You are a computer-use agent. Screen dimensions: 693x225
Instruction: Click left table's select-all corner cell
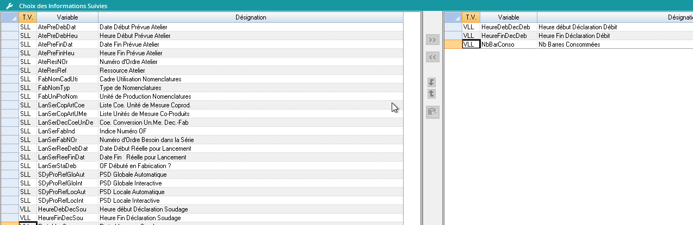coord(9,17)
